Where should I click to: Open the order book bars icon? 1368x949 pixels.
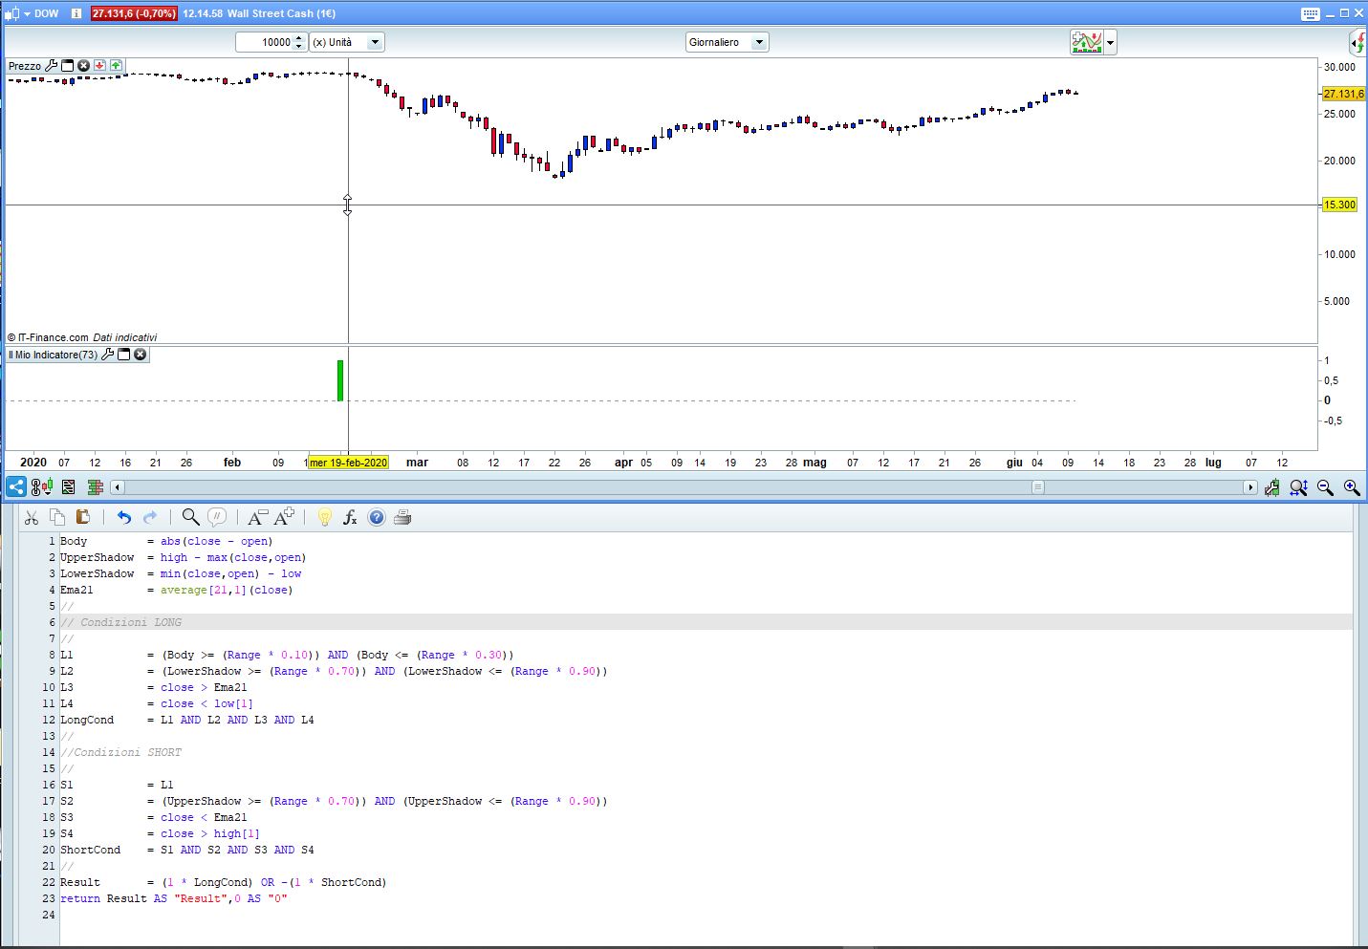(95, 487)
